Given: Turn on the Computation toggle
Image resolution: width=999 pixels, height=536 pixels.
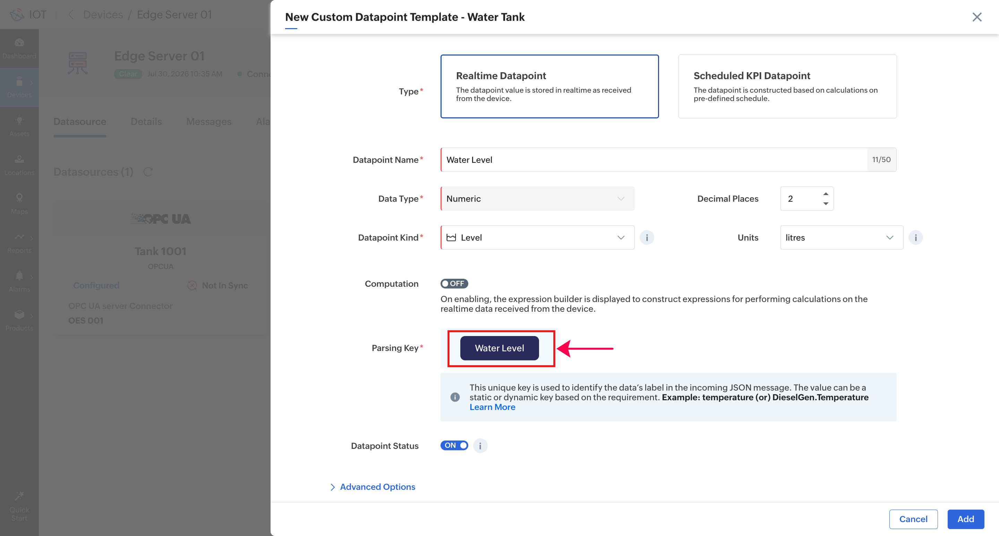Looking at the screenshot, I should coord(454,283).
